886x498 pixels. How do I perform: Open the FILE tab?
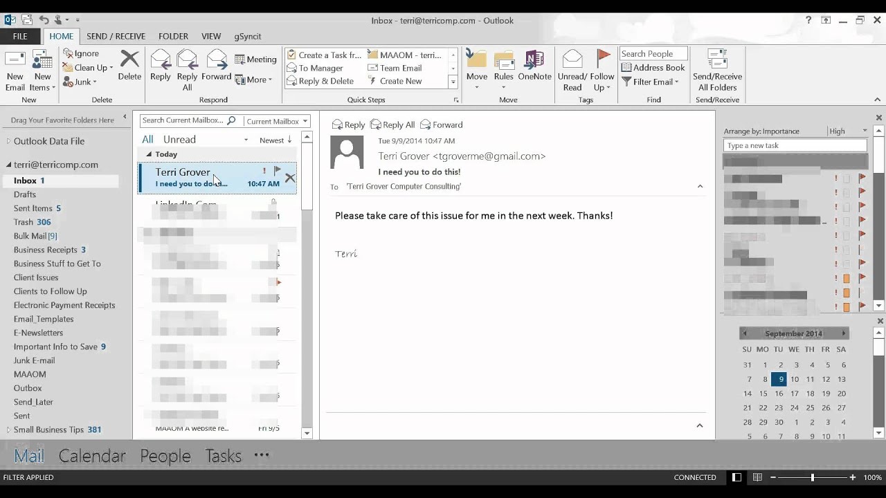(x=20, y=36)
